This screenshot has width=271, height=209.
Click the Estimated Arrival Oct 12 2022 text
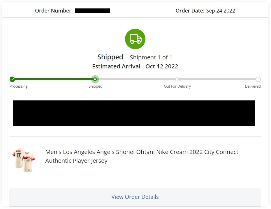(x=135, y=66)
